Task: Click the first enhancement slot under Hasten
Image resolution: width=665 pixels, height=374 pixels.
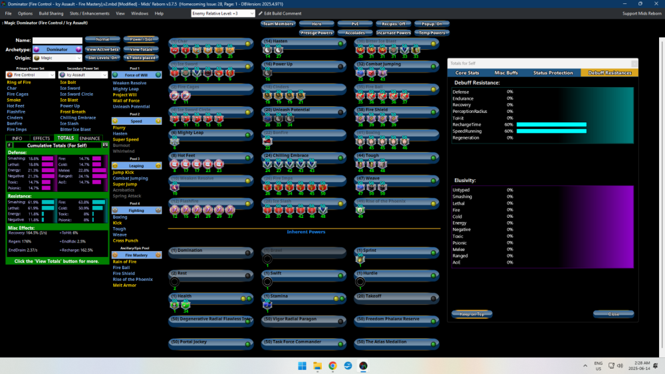Action: (x=267, y=50)
